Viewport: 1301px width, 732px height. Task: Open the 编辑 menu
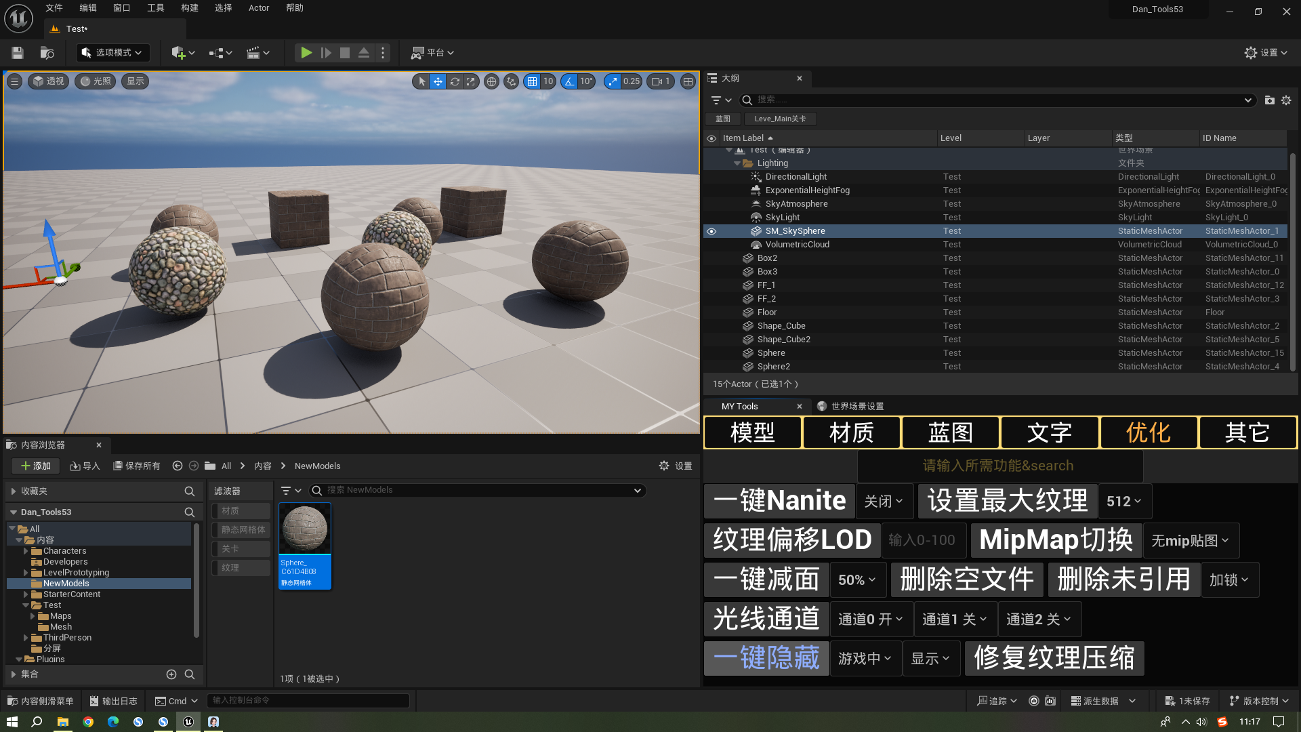point(88,8)
